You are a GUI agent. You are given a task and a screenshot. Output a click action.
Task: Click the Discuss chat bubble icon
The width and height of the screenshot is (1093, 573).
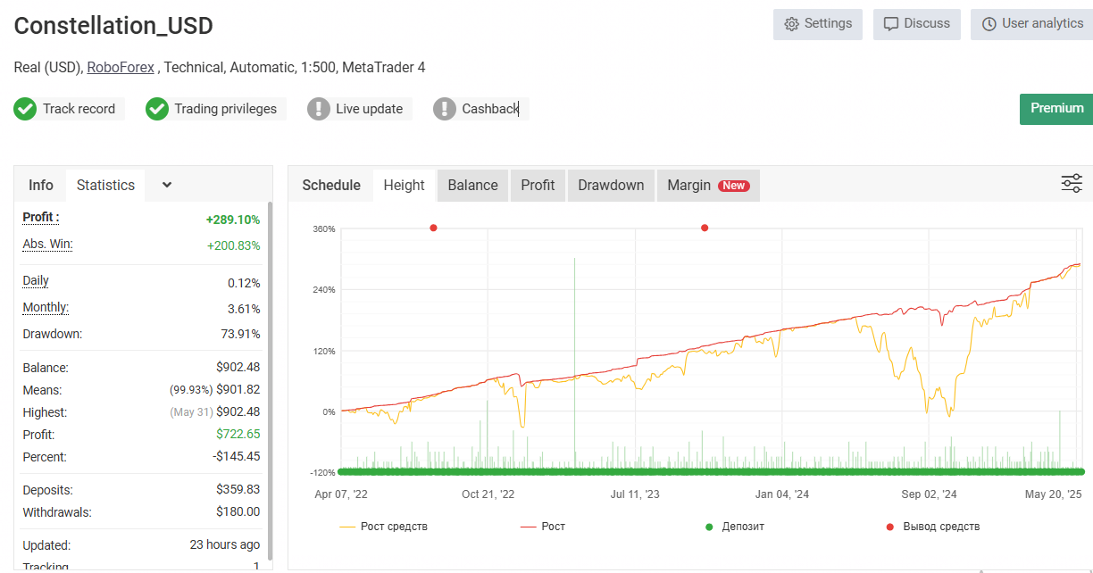[x=891, y=24]
